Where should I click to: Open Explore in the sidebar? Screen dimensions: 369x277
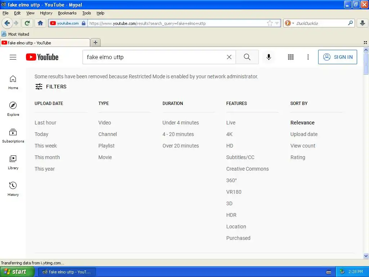[x=13, y=109]
